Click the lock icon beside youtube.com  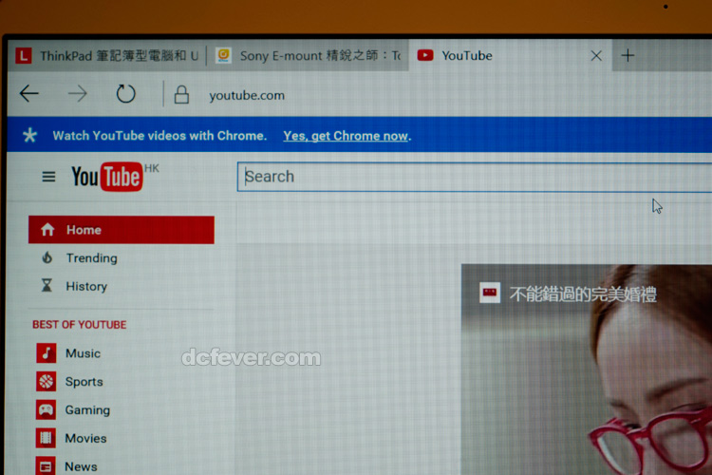pos(181,95)
